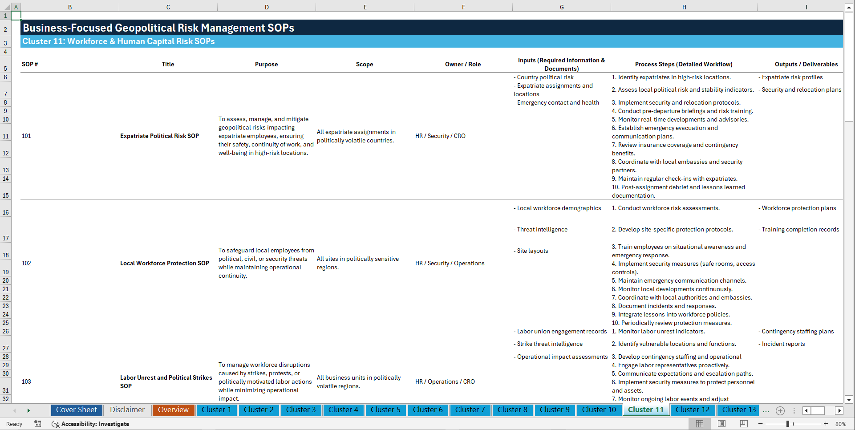Screen dimensions: 855x430
Task: Click the horizontal scrollbar left arrow
Action: 806,410
